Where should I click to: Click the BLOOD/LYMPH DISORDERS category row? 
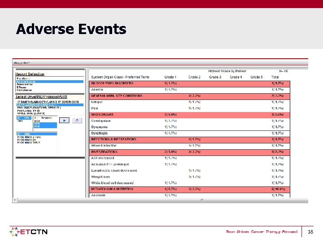[189, 83]
